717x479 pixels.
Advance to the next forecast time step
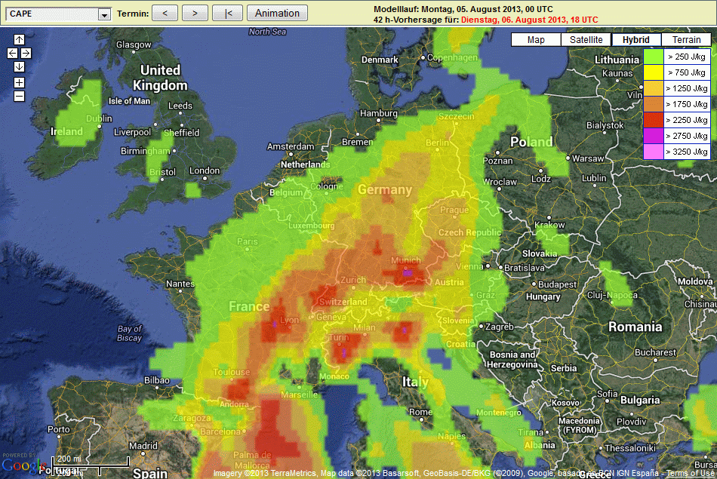[x=195, y=13]
